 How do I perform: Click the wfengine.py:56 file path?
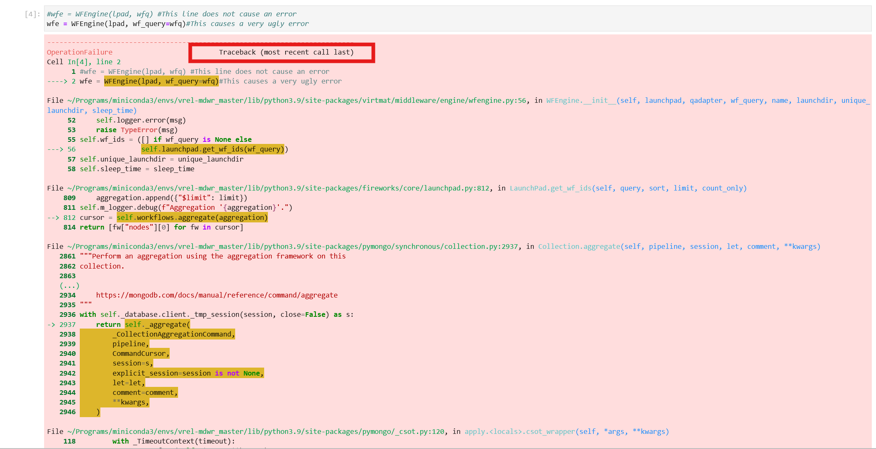pos(296,100)
